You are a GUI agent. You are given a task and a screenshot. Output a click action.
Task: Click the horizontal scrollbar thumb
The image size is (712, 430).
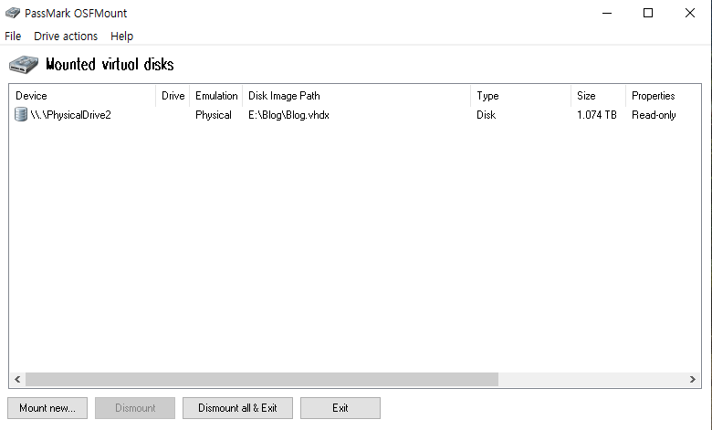(262, 379)
